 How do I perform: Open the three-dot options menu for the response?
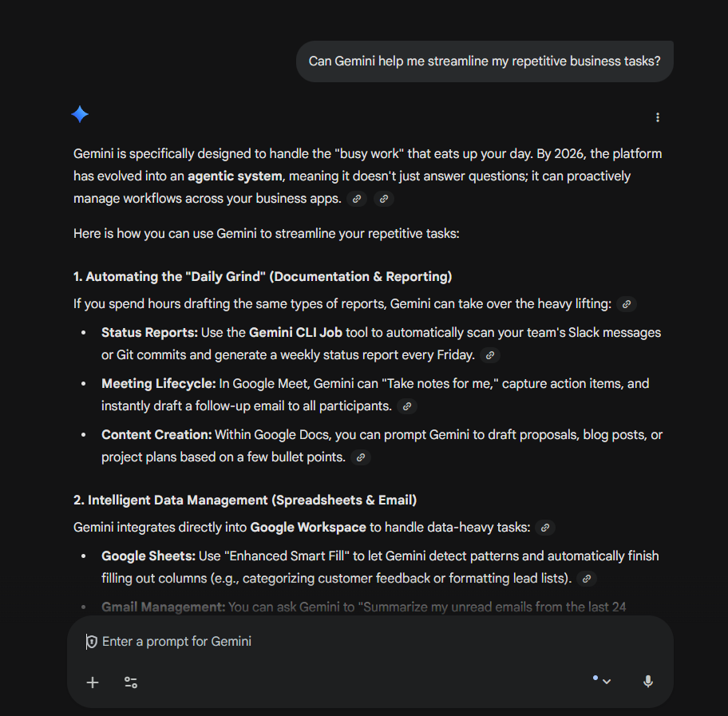[657, 117]
